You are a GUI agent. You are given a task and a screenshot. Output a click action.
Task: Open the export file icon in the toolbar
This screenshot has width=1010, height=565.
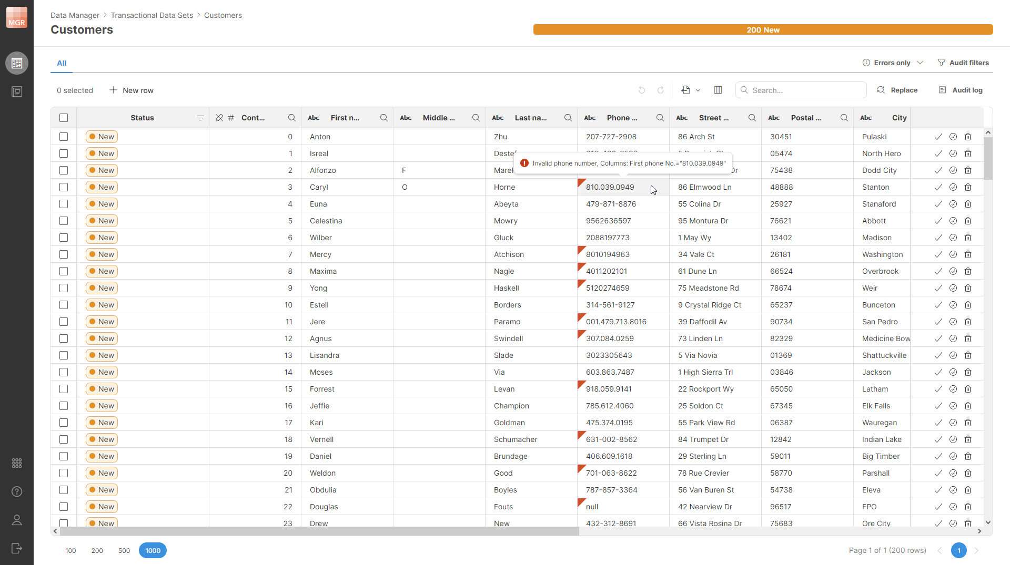tap(686, 90)
